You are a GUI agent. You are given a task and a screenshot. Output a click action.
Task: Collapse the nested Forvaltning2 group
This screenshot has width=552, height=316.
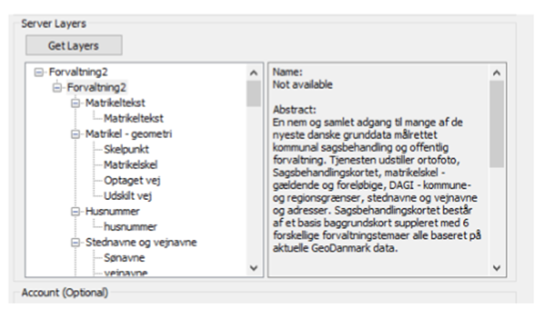tap(57, 87)
